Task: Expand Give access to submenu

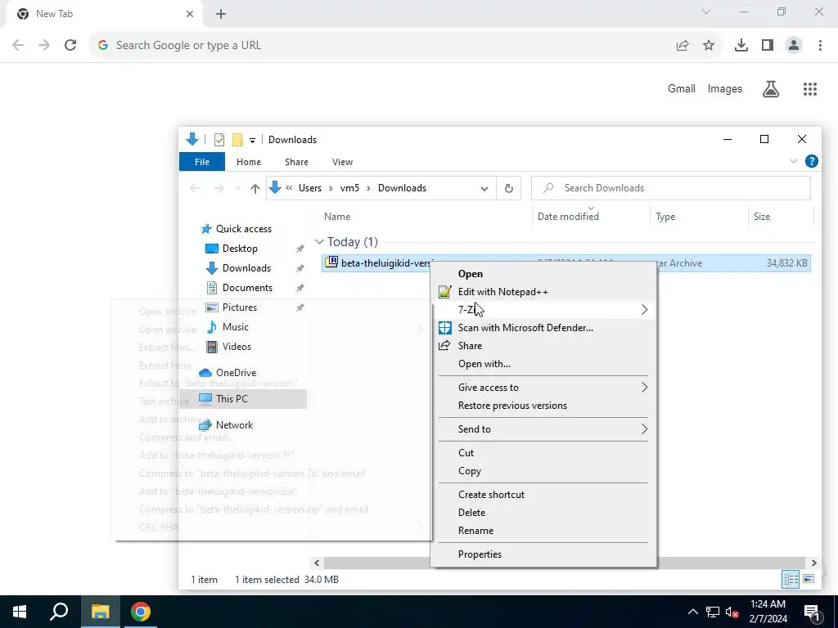Action: point(543,388)
